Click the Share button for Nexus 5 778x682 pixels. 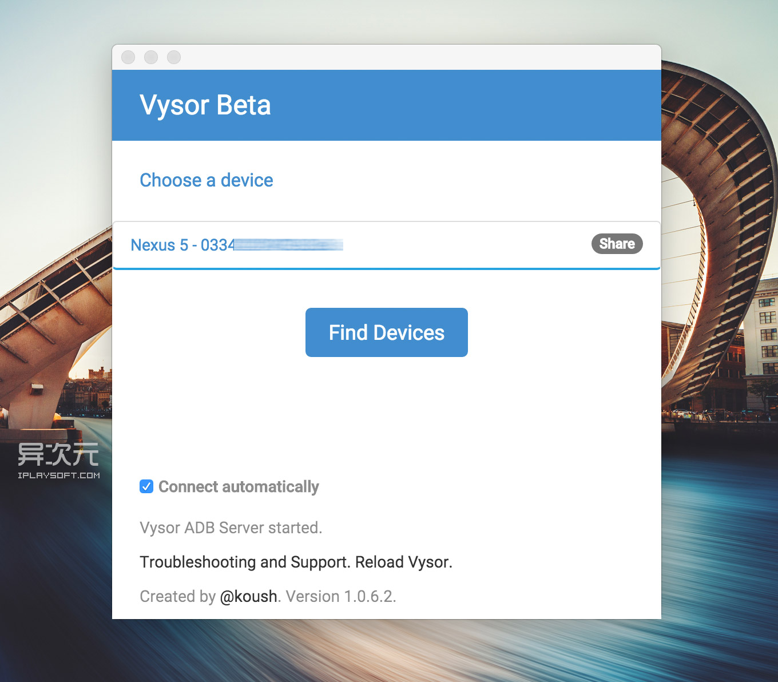[617, 244]
